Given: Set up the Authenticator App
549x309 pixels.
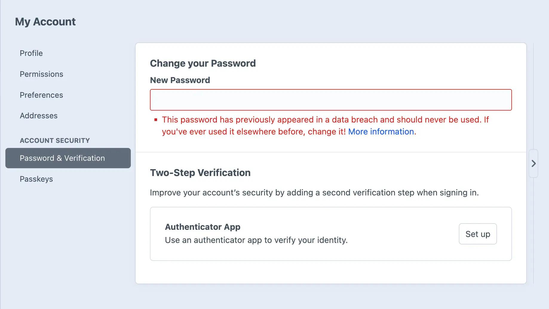Looking at the screenshot, I should pos(477,234).
